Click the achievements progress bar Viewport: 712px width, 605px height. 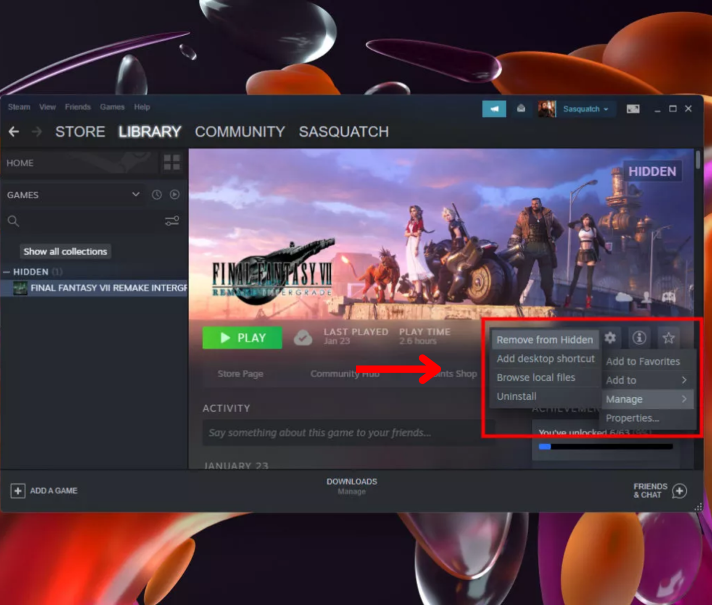coord(605,447)
